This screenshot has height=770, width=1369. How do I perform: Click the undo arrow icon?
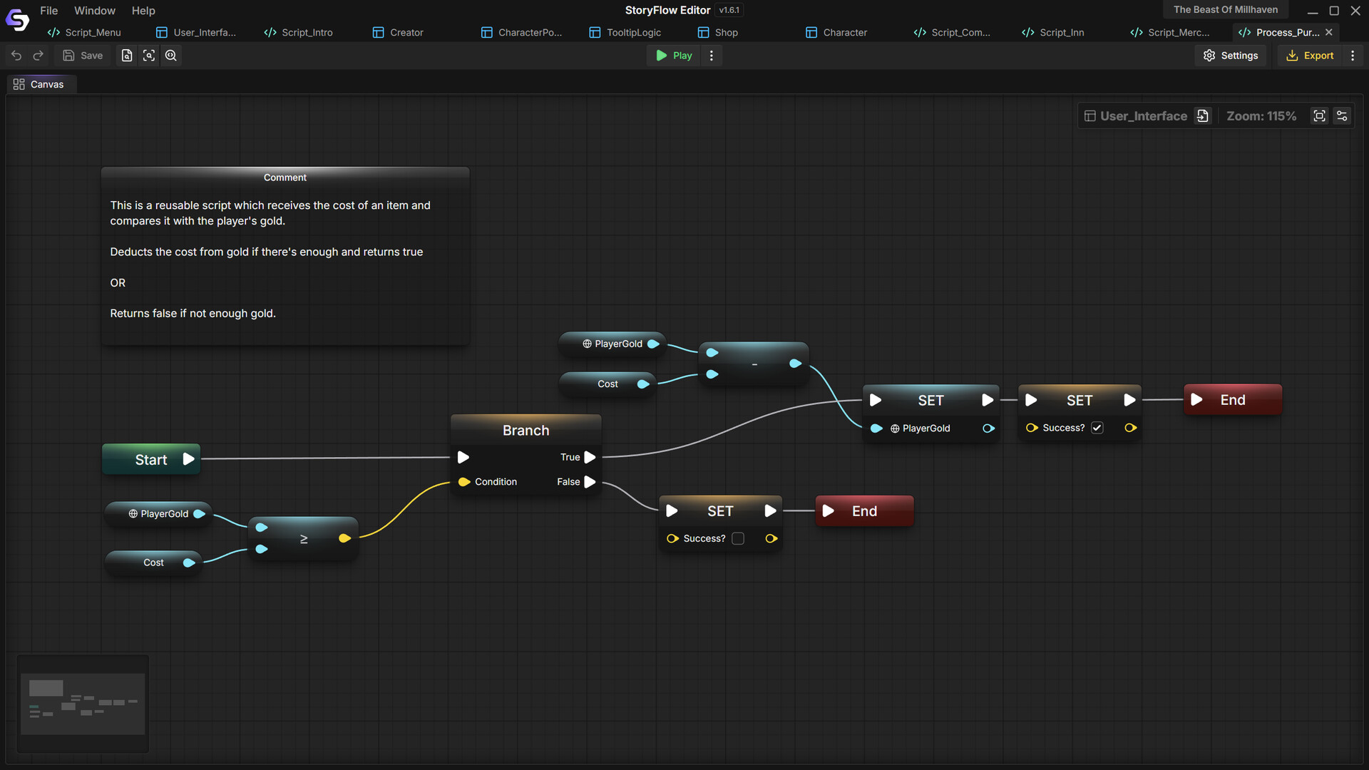[x=16, y=56]
